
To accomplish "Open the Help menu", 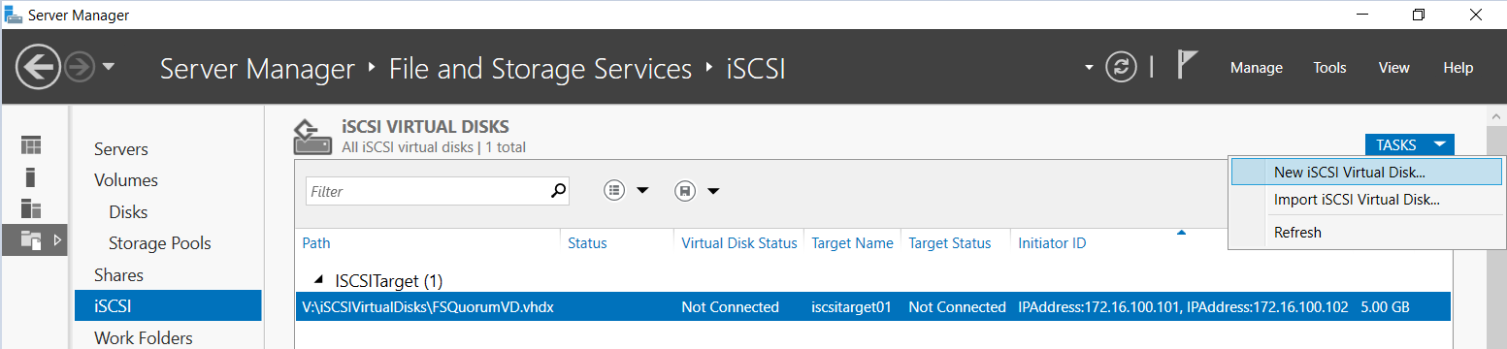I will (x=1458, y=68).
